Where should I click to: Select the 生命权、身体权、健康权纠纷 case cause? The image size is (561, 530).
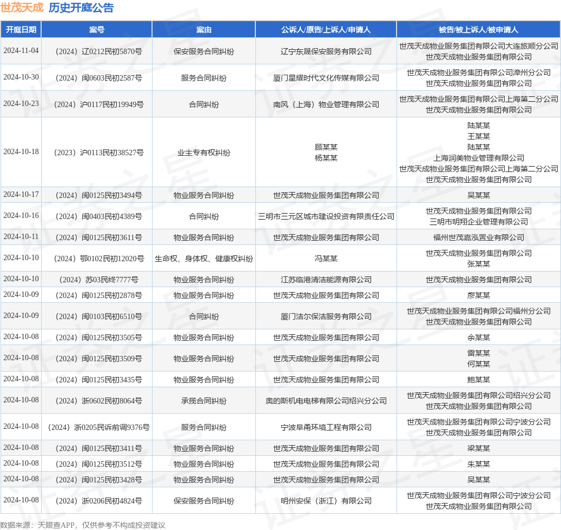point(204,259)
